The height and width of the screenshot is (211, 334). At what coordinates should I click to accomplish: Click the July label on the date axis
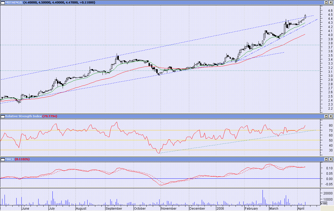coord(52,209)
